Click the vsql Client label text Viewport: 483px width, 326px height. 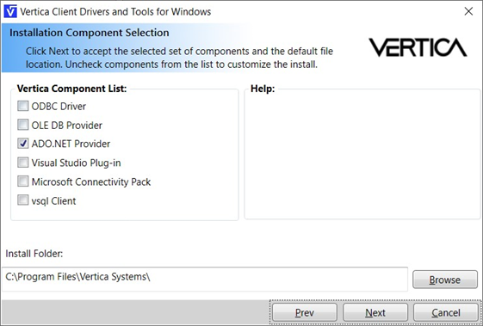coord(53,201)
